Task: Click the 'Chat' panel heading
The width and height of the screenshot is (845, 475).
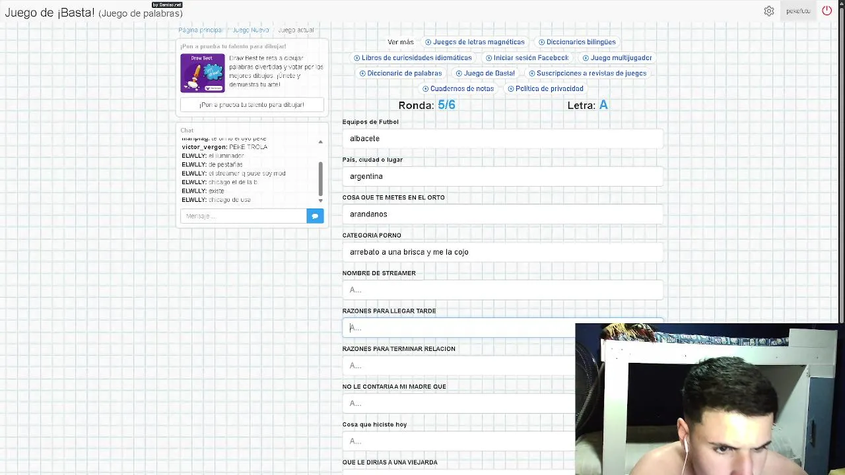Action: [187, 131]
